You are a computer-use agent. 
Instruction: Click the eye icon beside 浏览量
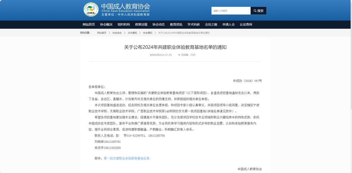[179, 55]
